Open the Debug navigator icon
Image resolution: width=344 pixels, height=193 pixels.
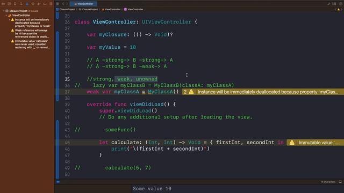pyautogui.click(x=39, y=4)
